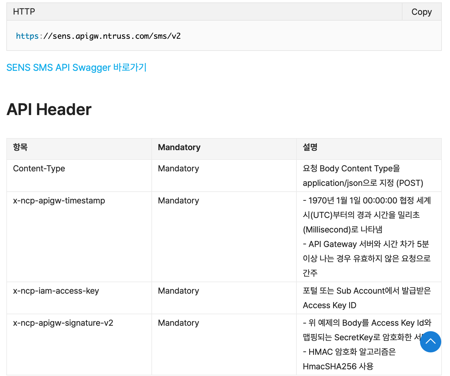Image resolution: width=450 pixels, height=376 pixels.
Task: Click the Access Key ID description text
Action: click(x=329, y=305)
